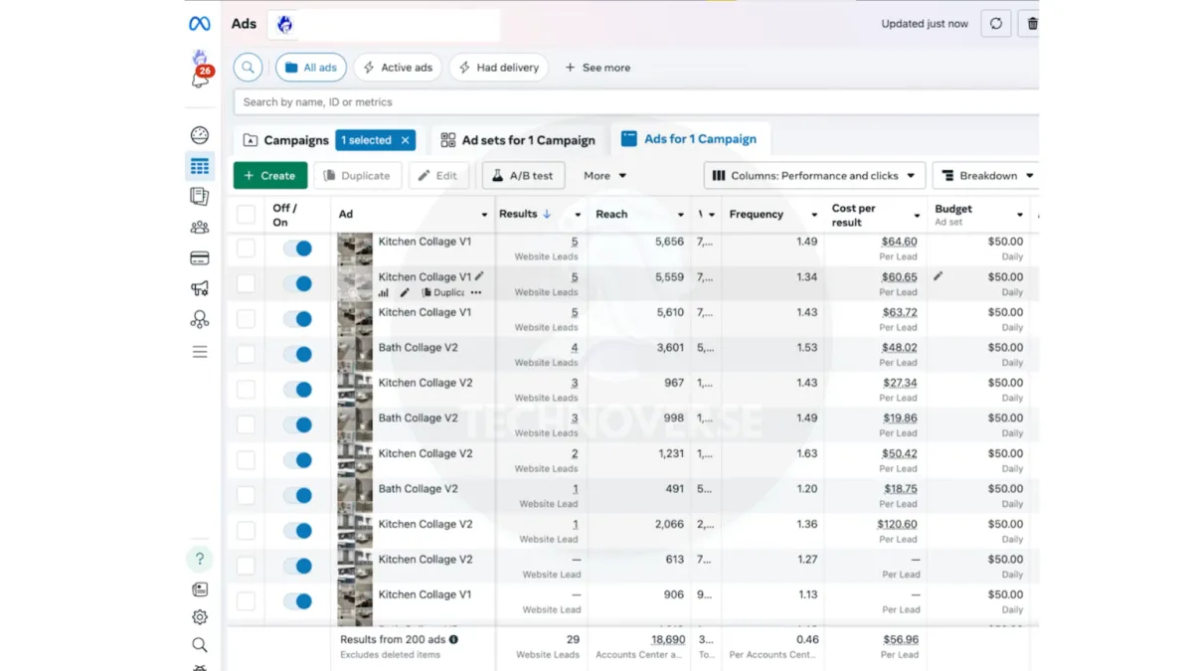1193x671 pixels.
Task: Expand the Breakdown dropdown
Action: tap(985, 176)
